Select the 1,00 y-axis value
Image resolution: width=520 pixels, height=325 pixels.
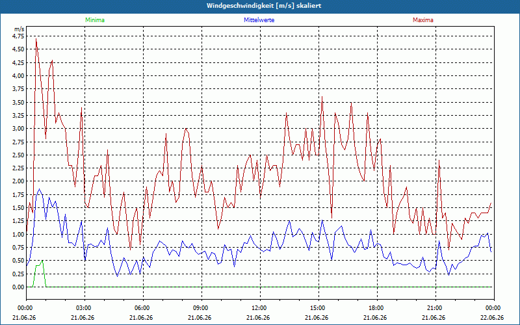[x=18, y=234]
